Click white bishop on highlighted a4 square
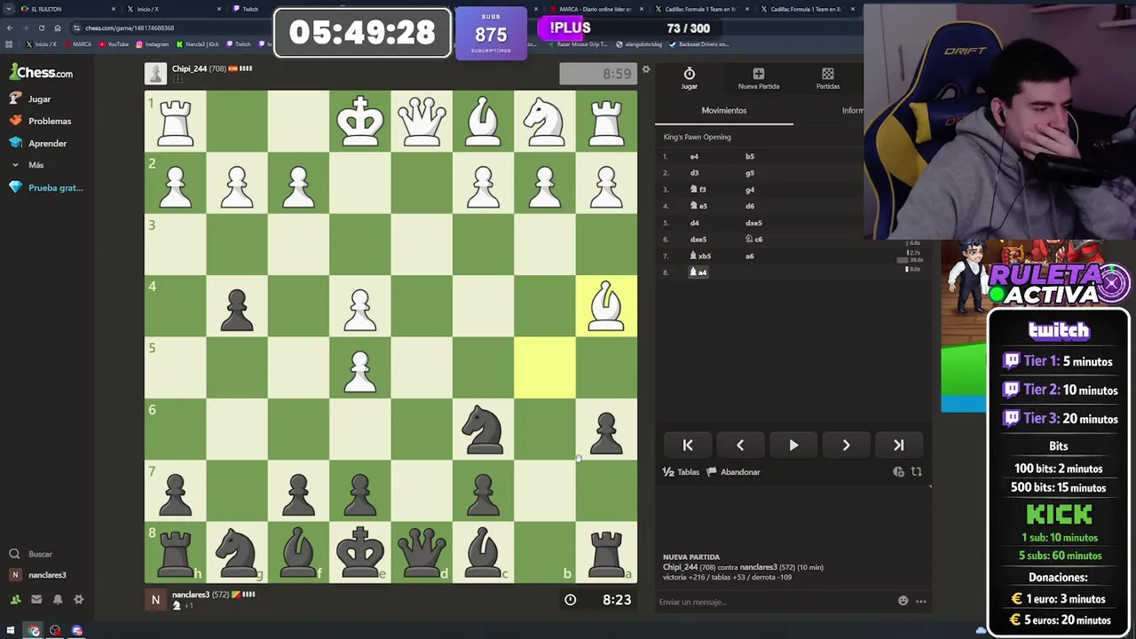This screenshot has height=639, width=1136. point(606,306)
